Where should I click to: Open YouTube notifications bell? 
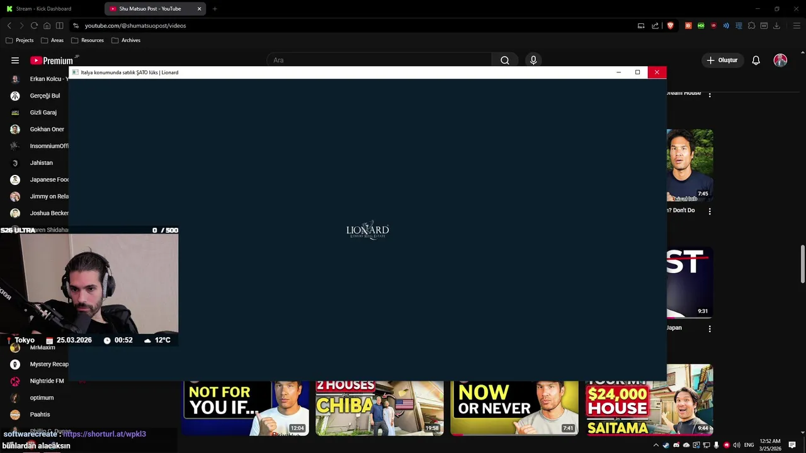tap(756, 60)
